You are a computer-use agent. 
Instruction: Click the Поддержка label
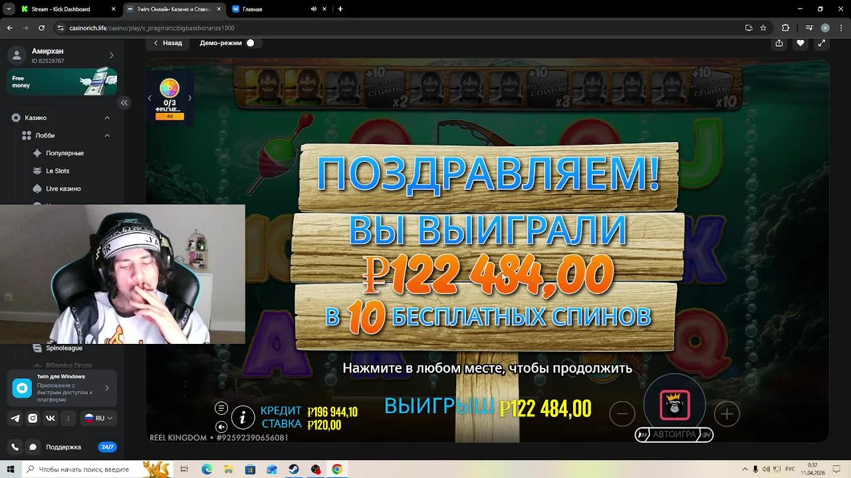click(63, 447)
